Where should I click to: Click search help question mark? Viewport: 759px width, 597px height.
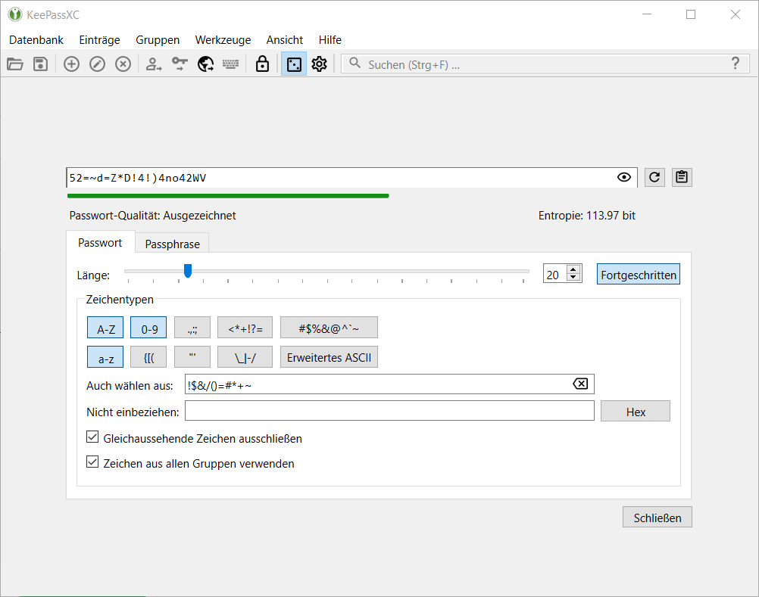(736, 64)
